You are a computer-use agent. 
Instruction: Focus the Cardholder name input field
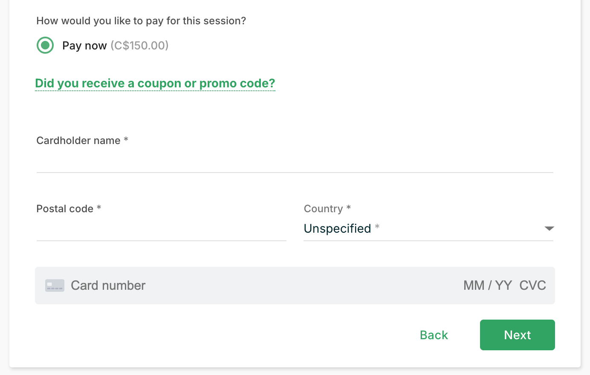pyautogui.click(x=295, y=162)
